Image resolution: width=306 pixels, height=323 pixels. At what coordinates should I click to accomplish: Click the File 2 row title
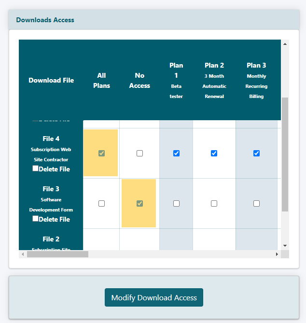(x=51, y=239)
